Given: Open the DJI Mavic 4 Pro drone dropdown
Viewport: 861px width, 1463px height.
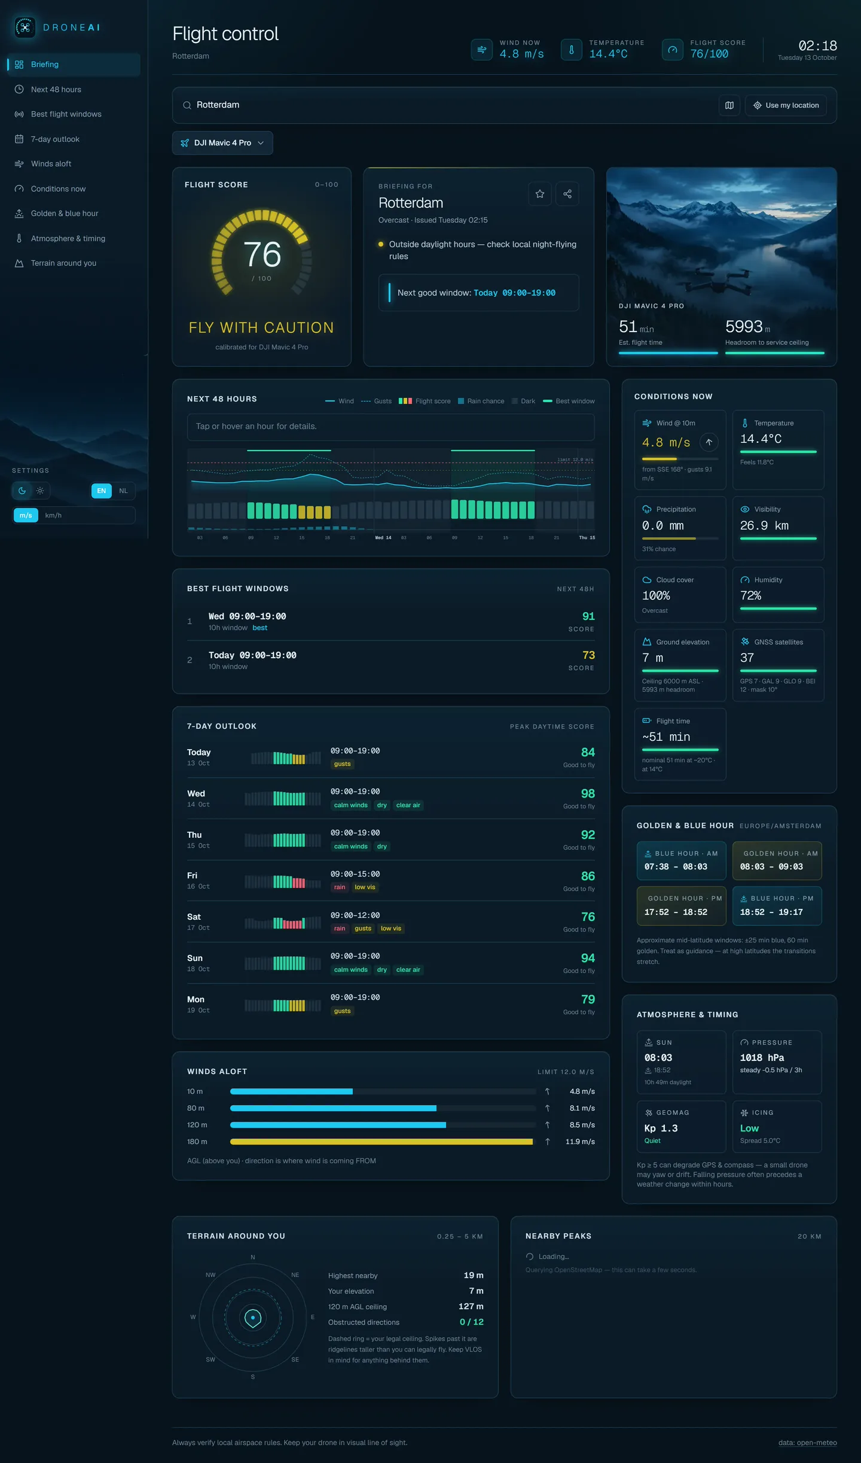Looking at the screenshot, I should pyautogui.click(x=222, y=143).
